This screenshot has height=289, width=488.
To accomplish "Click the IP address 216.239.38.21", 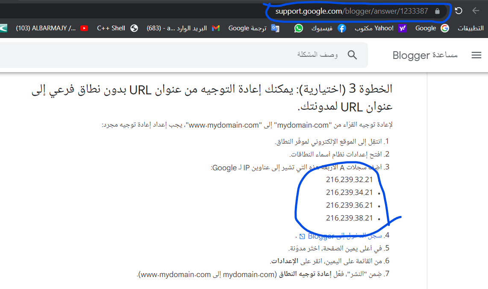I will click(349, 218).
